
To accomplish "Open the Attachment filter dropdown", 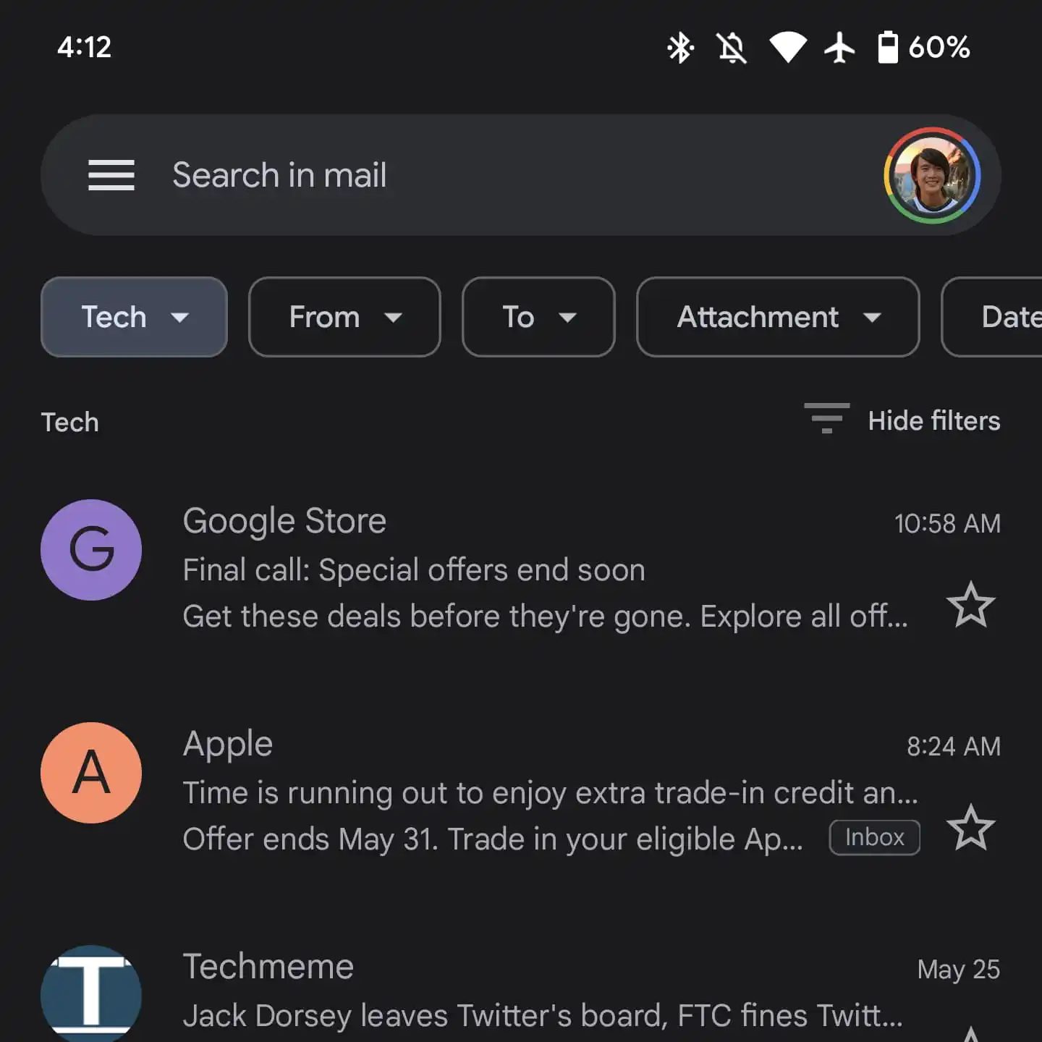I will 778,317.
